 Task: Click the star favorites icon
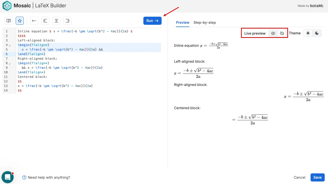tap(20, 21)
